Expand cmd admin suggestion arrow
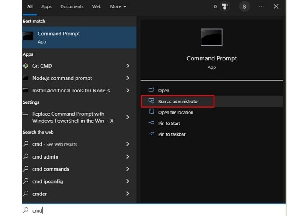The width and height of the screenshot is (302, 216). pyautogui.click(x=128, y=156)
